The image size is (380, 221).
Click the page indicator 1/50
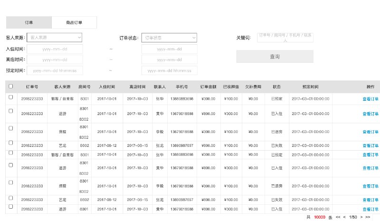tap(353, 217)
